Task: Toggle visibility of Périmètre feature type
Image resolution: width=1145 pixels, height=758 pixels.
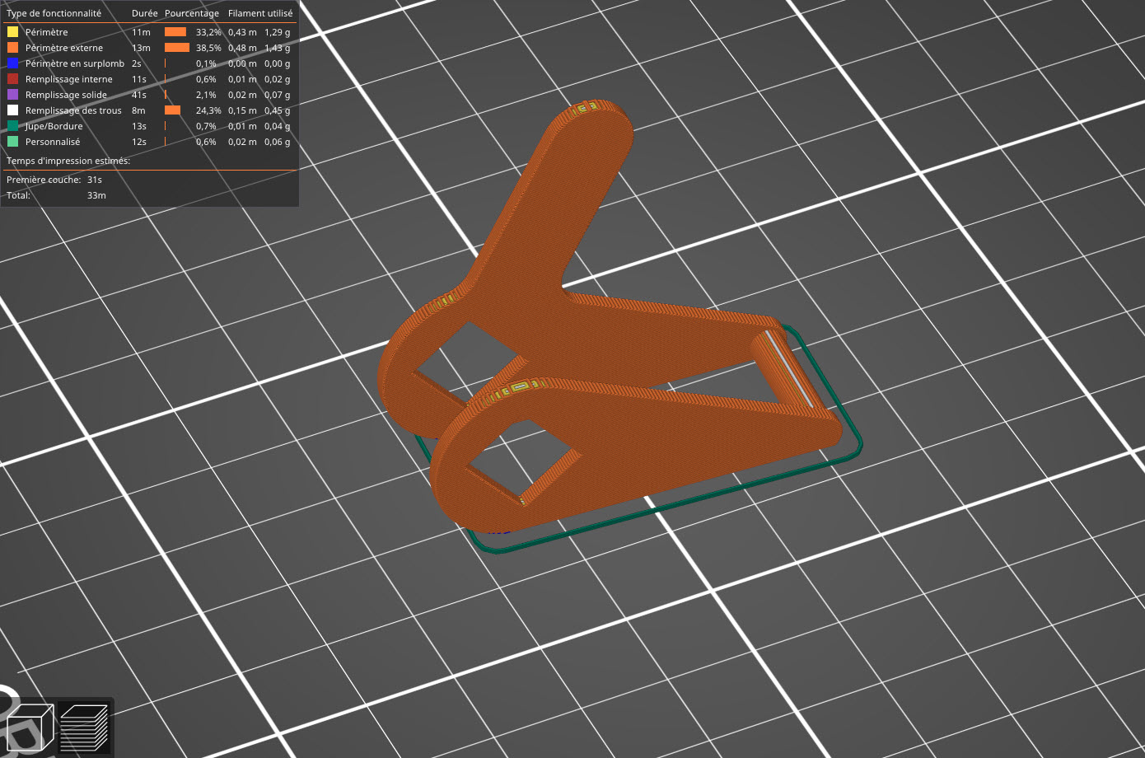Action: 47,32
